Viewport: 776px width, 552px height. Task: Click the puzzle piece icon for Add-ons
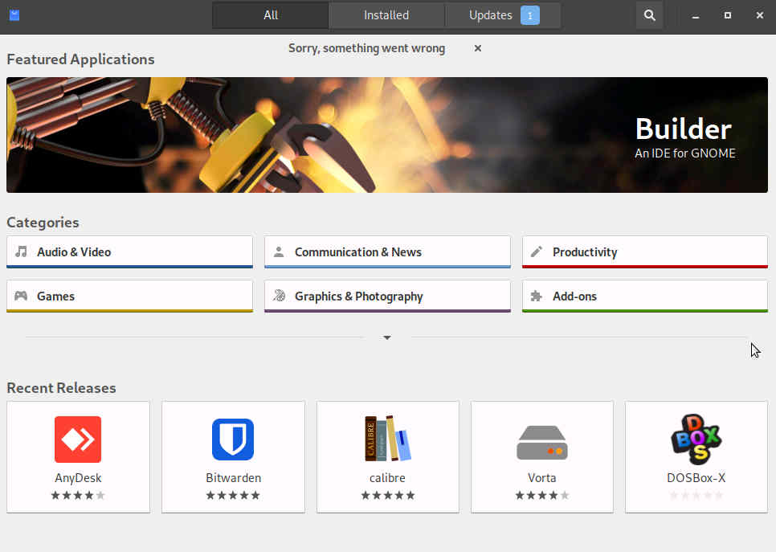536,296
